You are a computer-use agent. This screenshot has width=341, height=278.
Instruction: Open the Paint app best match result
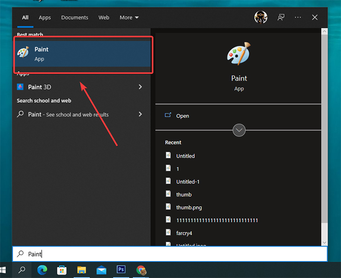pyautogui.click(x=83, y=54)
